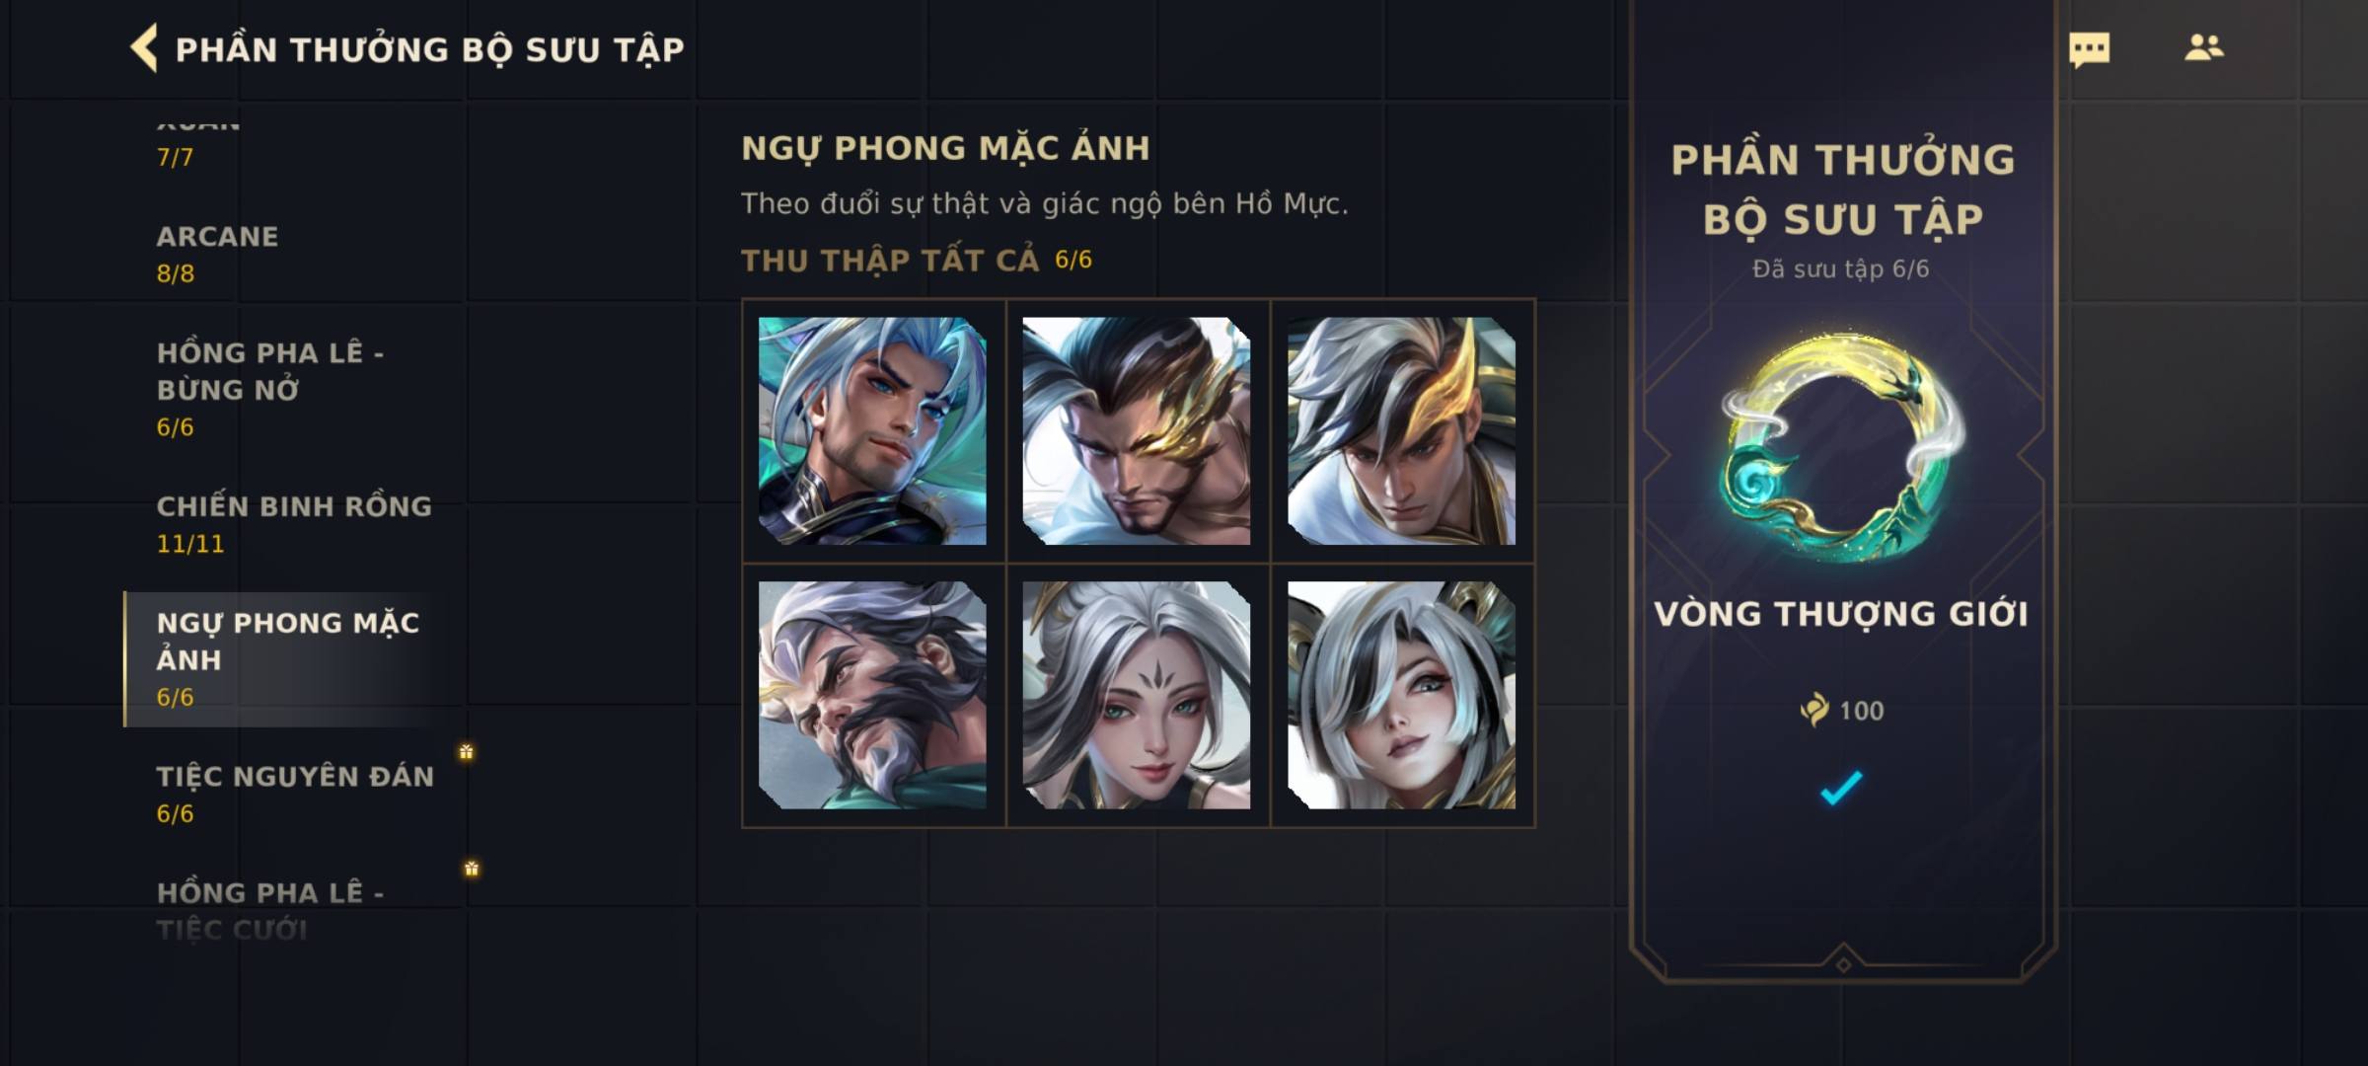Click gift icon beside Hồng Pha Lê Tiệc Cưới
This screenshot has width=2368, height=1066.
pyautogui.click(x=472, y=869)
